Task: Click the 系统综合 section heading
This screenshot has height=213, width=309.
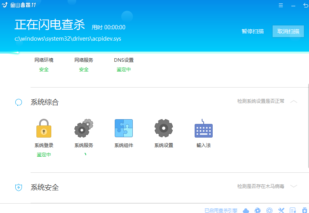Action: point(45,102)
